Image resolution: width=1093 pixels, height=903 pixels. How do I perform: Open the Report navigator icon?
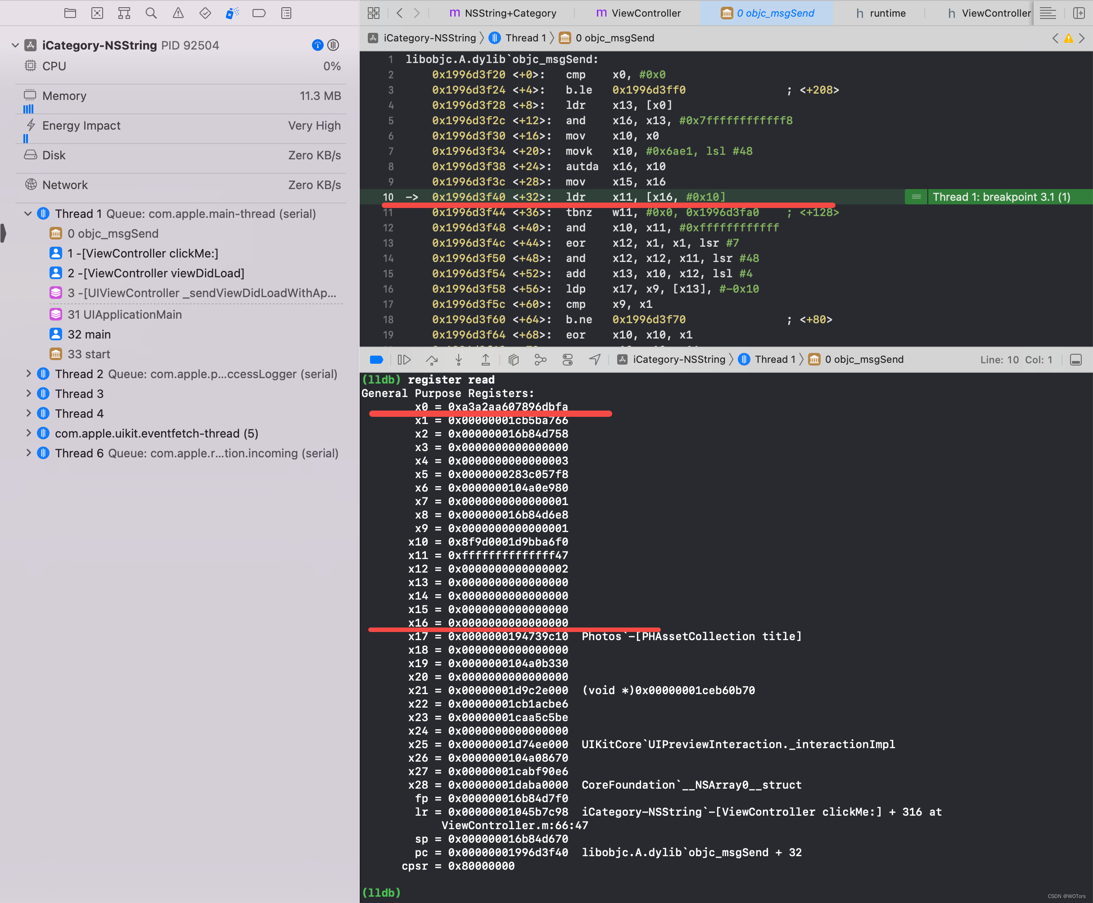pos(286,13)
